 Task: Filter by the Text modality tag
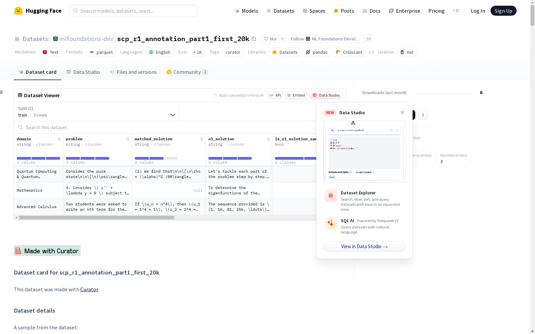click(x=50, y=52)
